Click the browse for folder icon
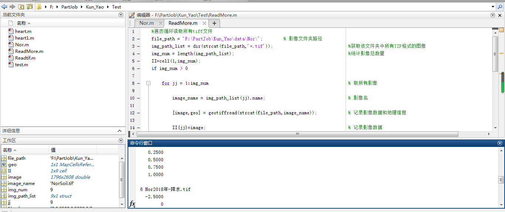The image size is (505, 212). coord(30,7)
